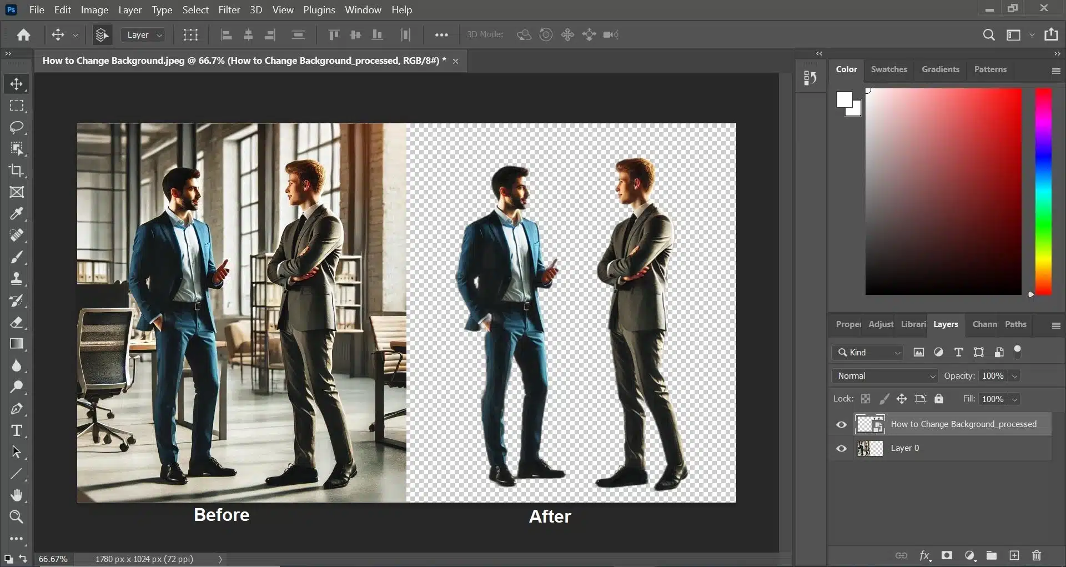Select the Crop tool
This screenshot has width=1066, height=567.
17,170
